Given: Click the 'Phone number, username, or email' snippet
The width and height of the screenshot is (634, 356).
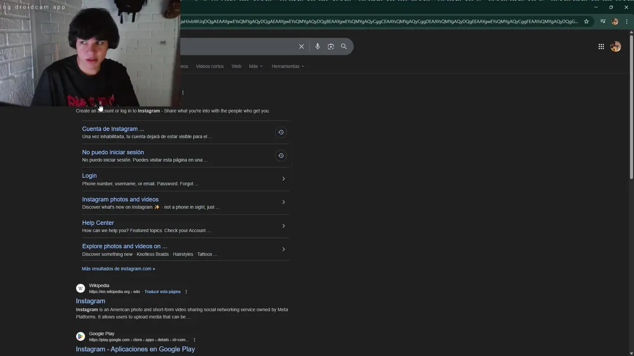Looking at the screenshot, I should pyautogui.click(x=140, y=183).
